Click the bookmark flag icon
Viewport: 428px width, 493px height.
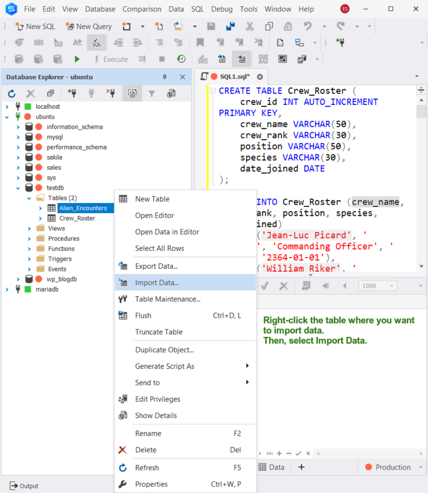[200, 42]
